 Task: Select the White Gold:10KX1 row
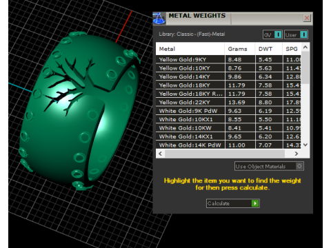tap(228, 119)
